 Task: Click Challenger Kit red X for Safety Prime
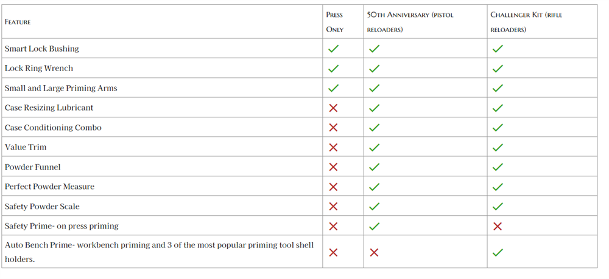tap(498, 226)
